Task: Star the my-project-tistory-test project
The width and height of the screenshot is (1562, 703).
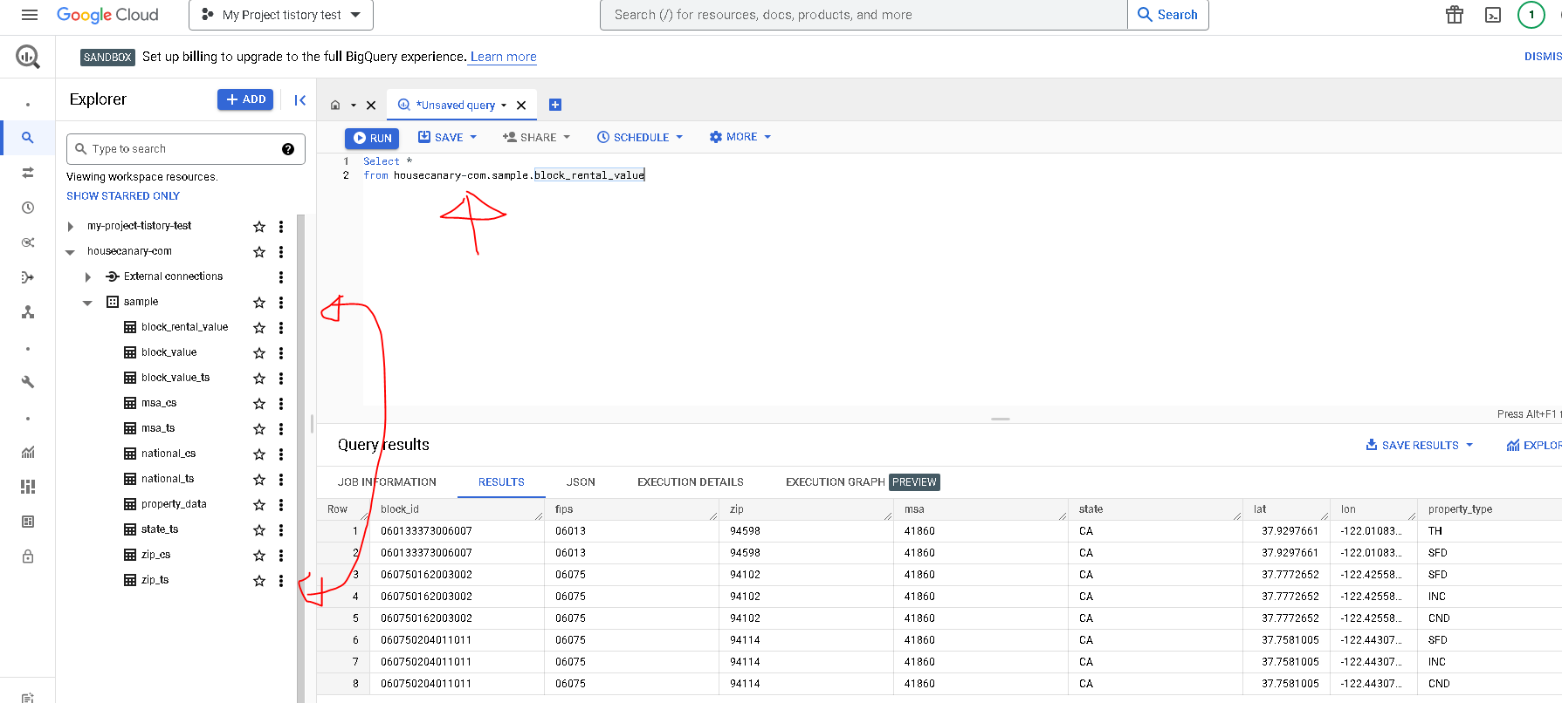Action: (x=259, y=227)
